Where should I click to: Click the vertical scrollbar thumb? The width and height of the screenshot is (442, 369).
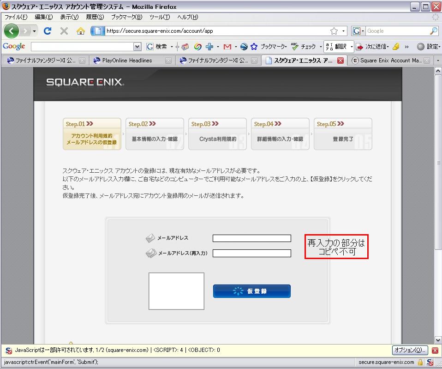438,162
